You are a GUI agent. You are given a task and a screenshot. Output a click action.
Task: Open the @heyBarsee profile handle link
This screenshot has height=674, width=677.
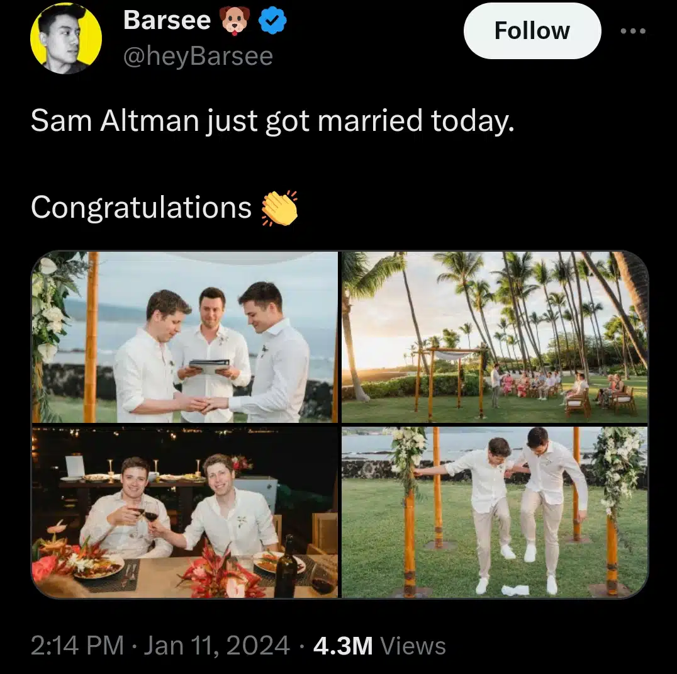[198, 56]
